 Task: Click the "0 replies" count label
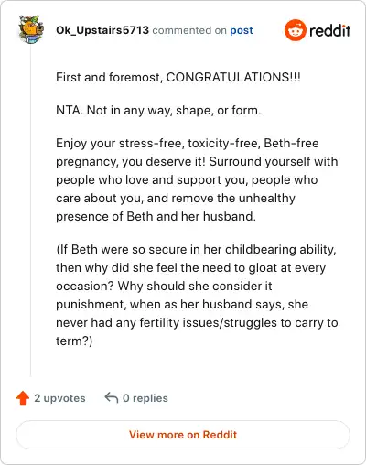pyautogui.click(x=145, y=398)
